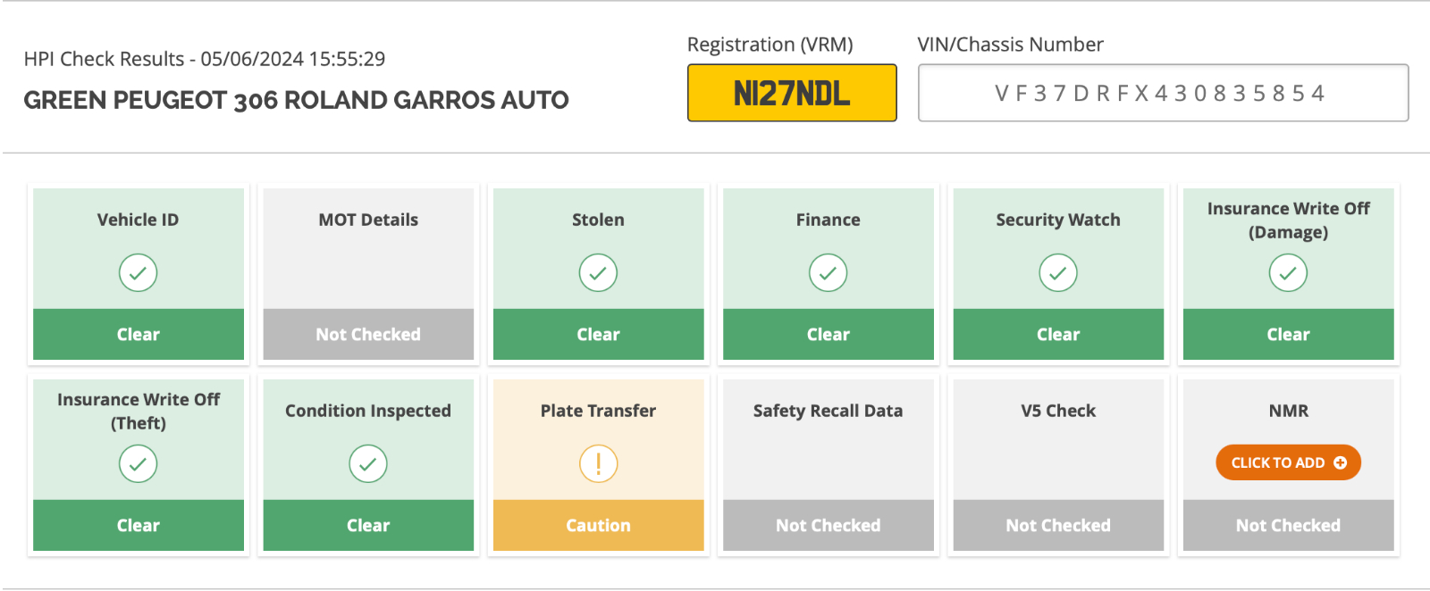Click the NMR Not Checked status bar
Screen dimensions: 1430x591
click(1288, 525)
